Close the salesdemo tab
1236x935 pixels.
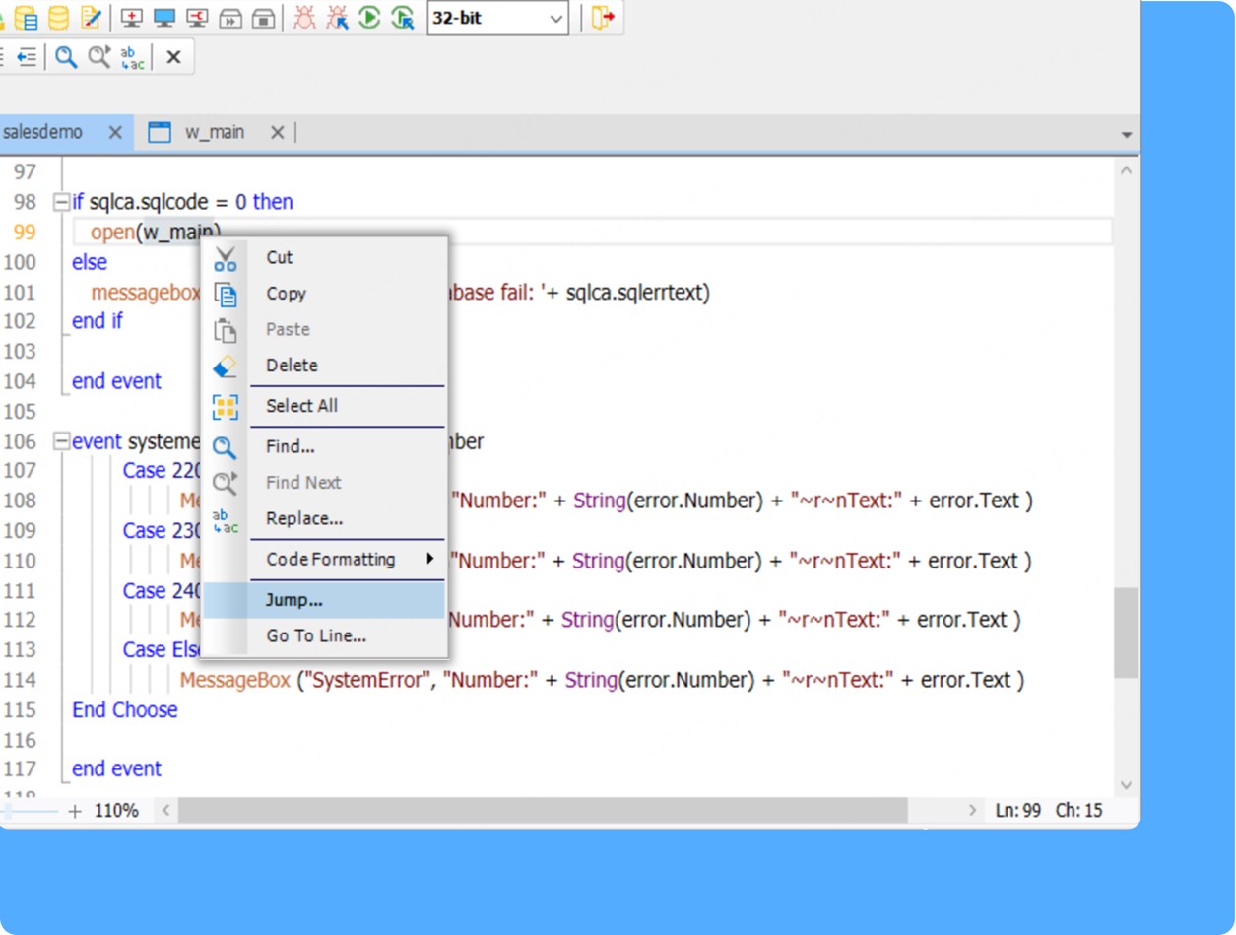coord(115,132)
